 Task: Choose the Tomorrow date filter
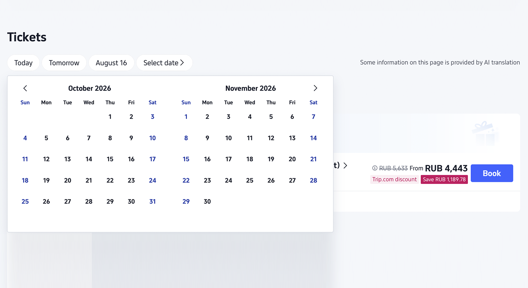coord(64,63)
